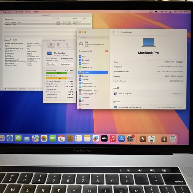Open the Довідка menu

click(x=36, y=12)
